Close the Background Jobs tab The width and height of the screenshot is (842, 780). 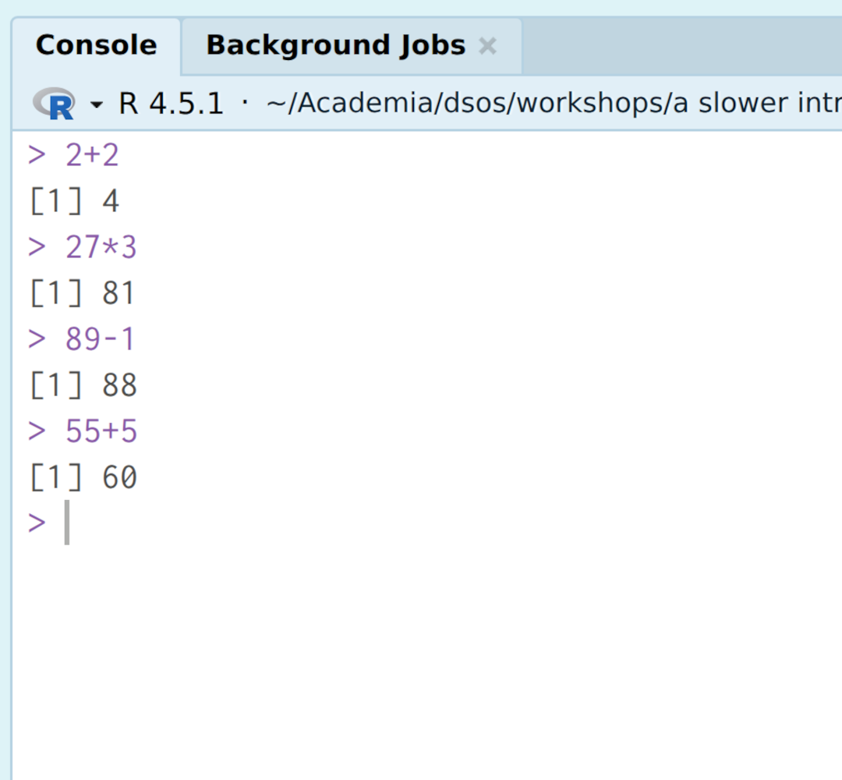[x=487, y=46]
